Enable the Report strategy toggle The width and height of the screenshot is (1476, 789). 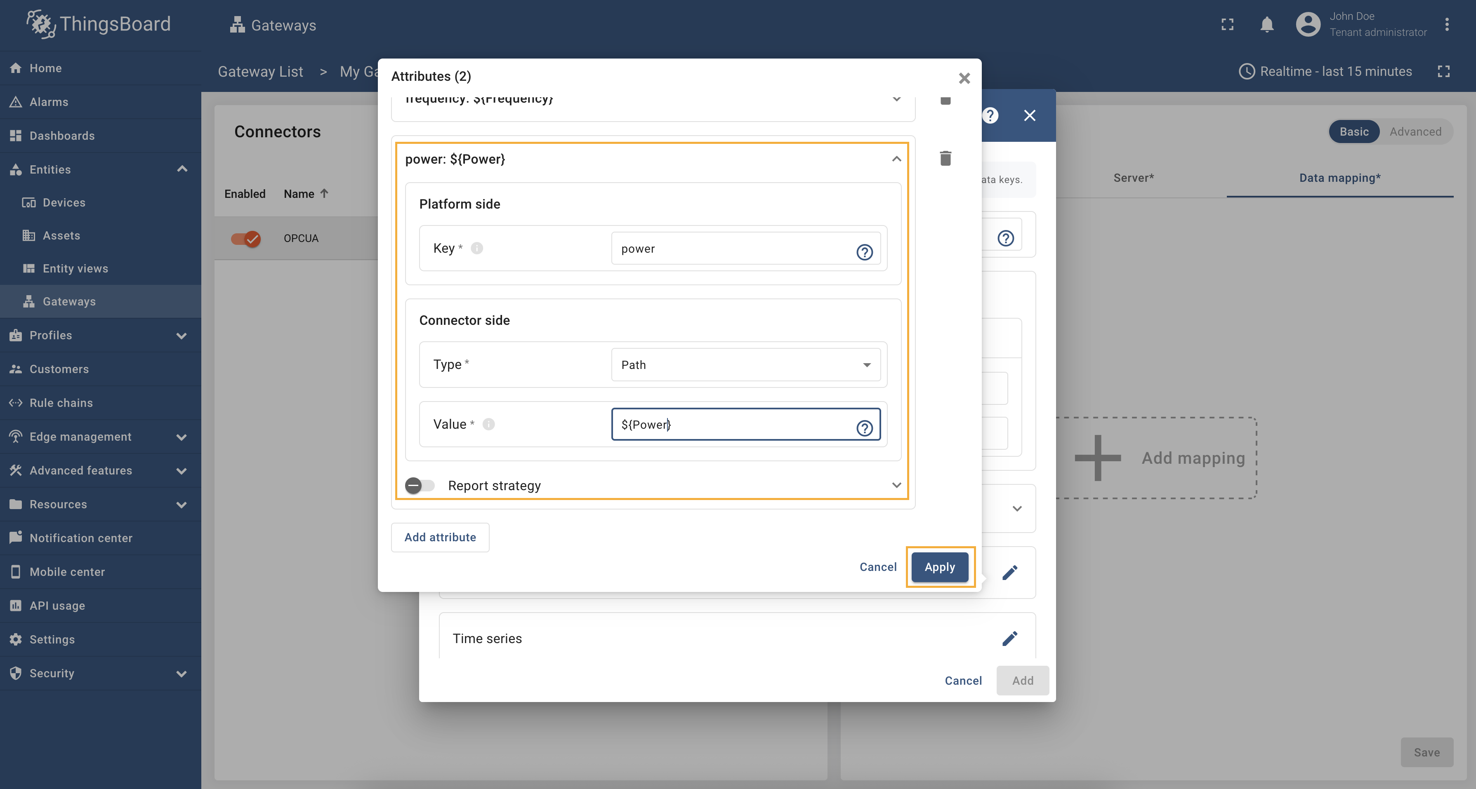coord(420,486)
